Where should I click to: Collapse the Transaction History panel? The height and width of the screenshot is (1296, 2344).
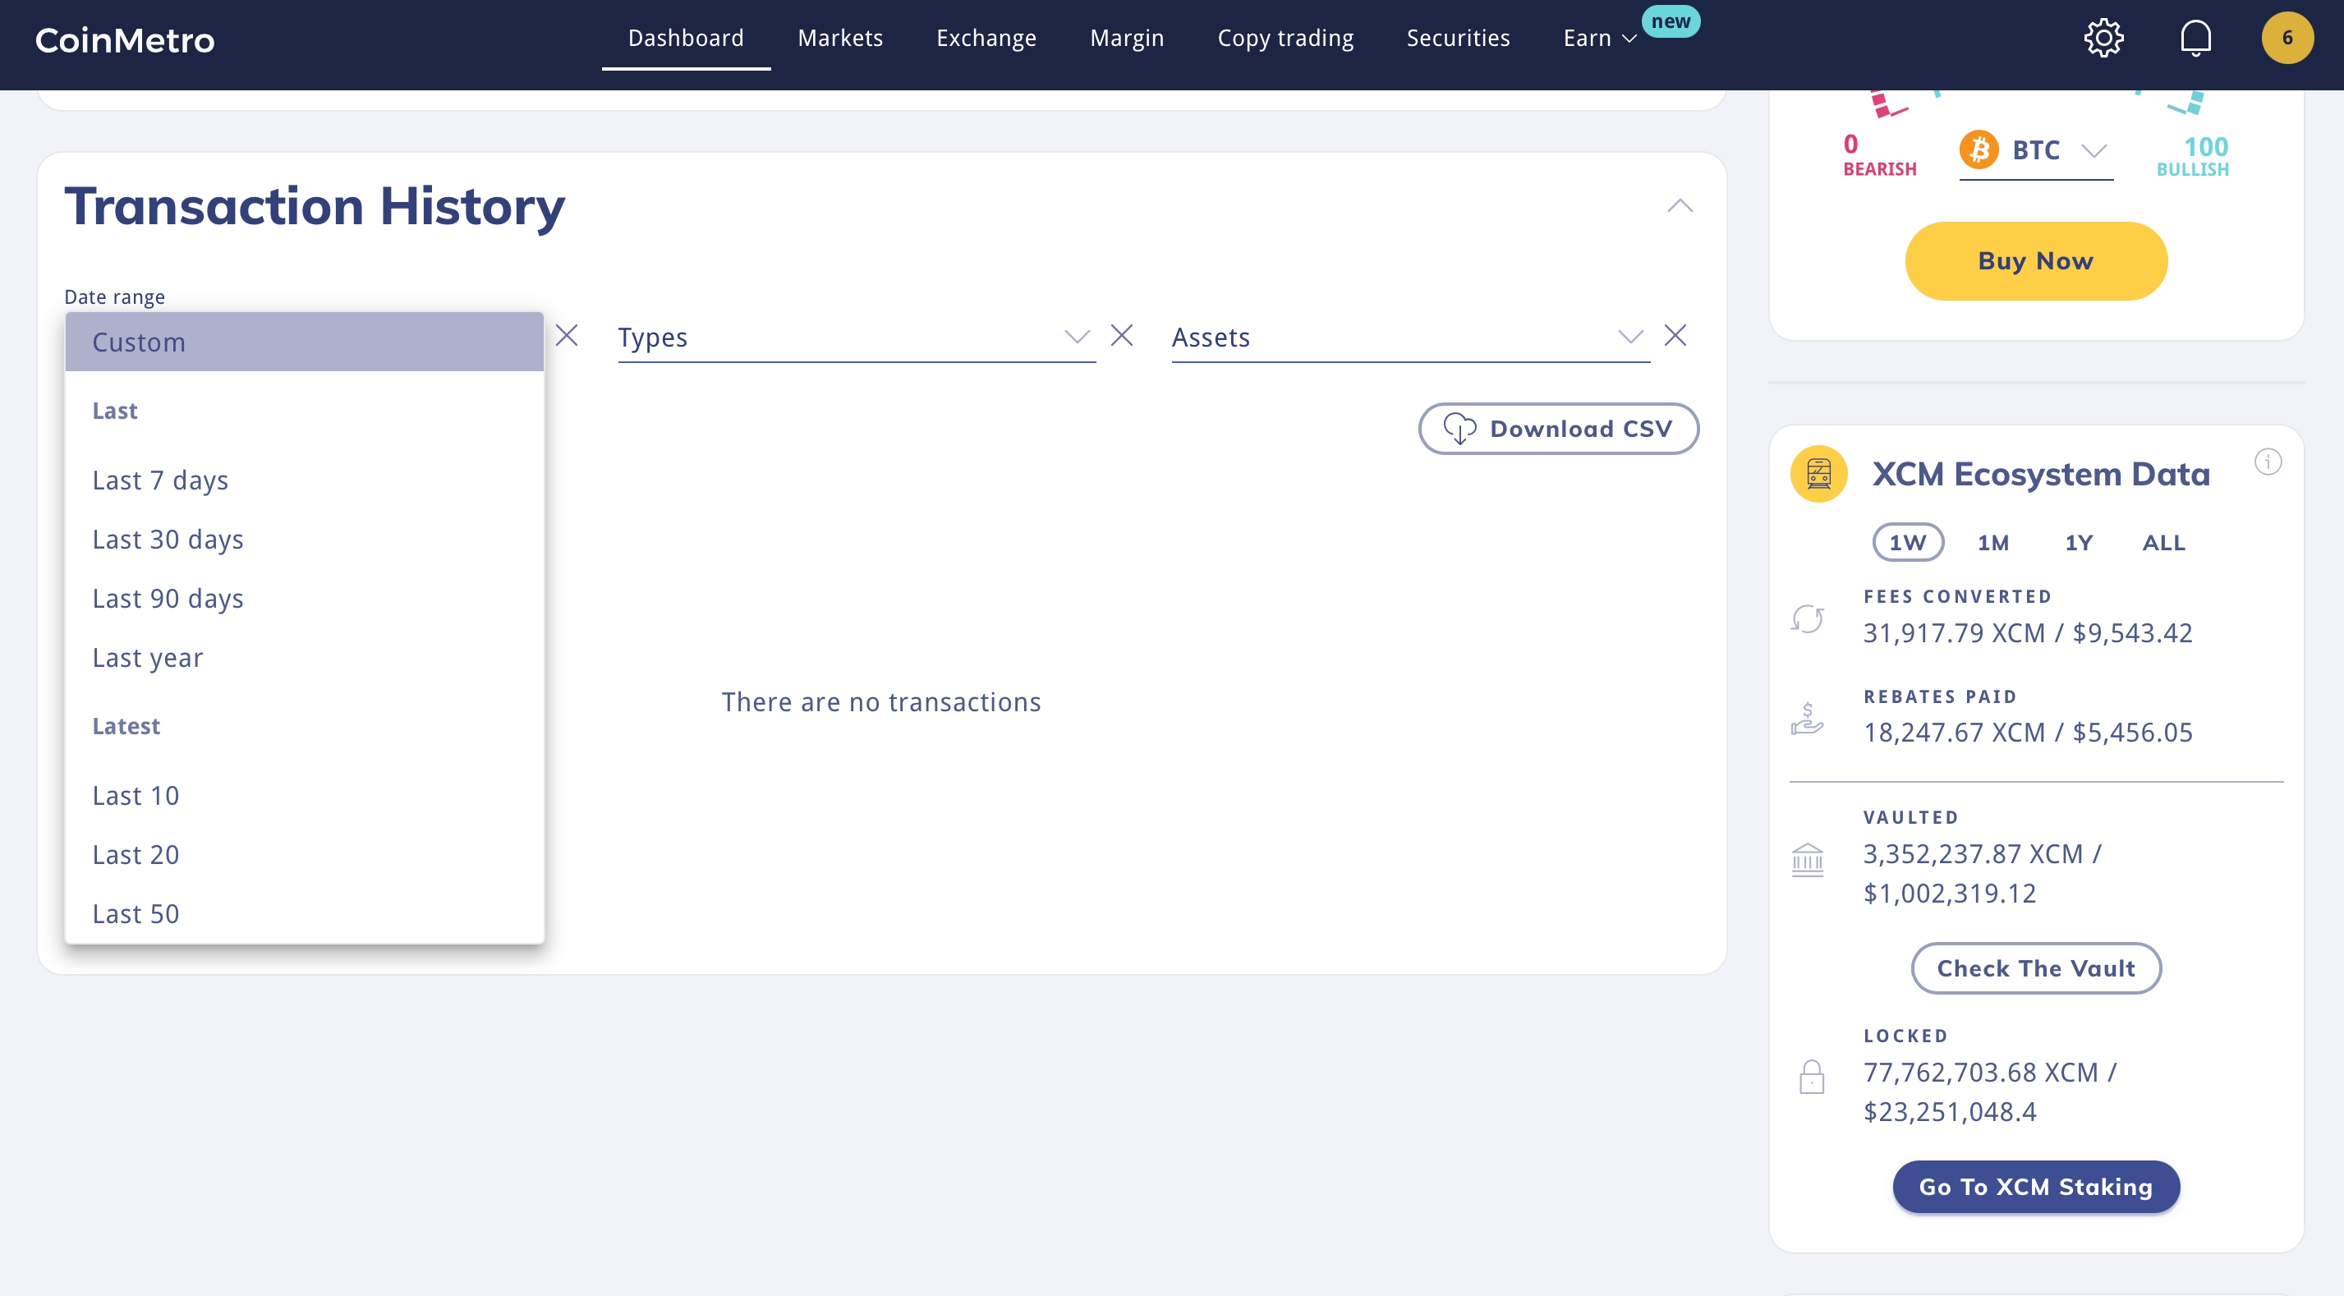click(1679, 207)
